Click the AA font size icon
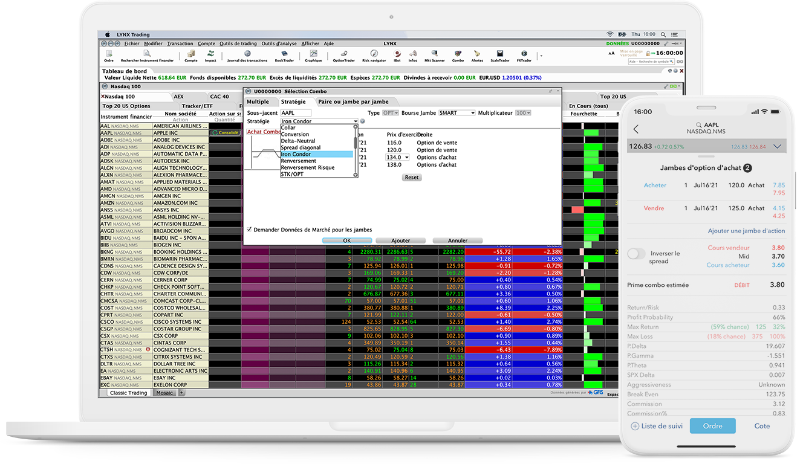Image resolution: width=803 pixels, height=464 pixels. pyautogui.click(x=611, y=54)
